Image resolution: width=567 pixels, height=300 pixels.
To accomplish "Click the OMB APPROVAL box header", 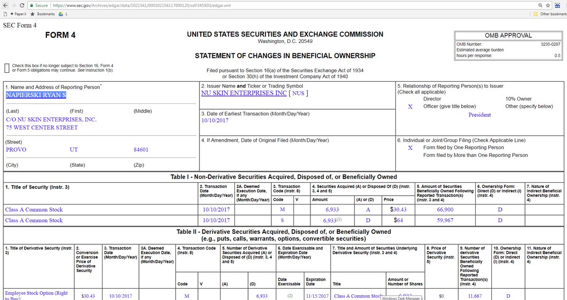I will (x=508, y=35).
